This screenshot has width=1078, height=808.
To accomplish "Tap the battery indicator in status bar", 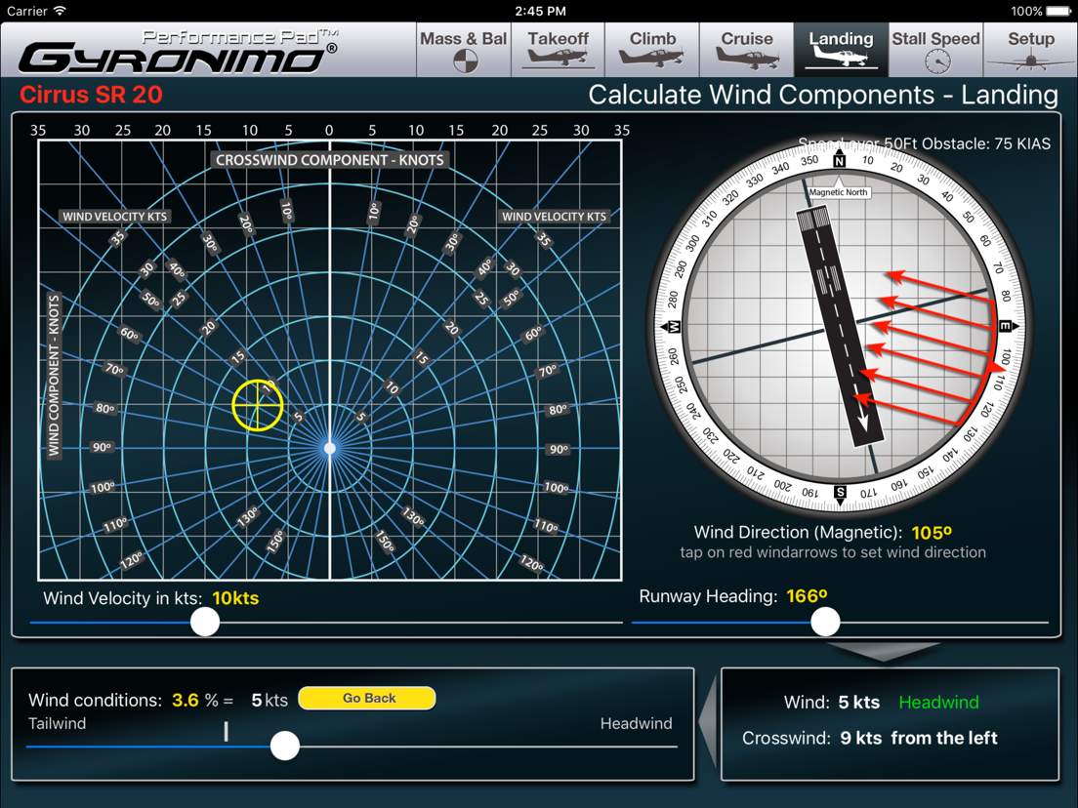I will (1058, 11).
